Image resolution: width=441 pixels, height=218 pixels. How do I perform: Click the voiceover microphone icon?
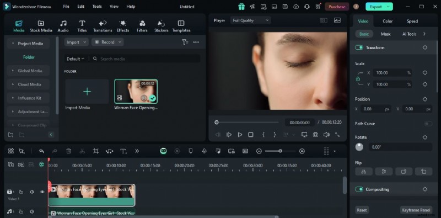click(204, 151)
